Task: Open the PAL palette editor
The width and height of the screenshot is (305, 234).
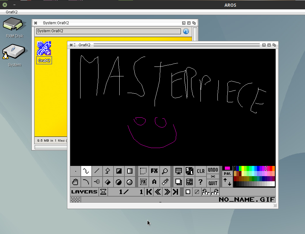Action: [x=227, y=174]
